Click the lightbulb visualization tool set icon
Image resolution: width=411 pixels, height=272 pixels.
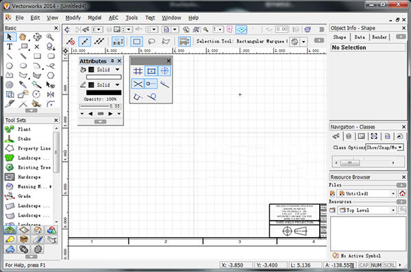tap(10, 240)
